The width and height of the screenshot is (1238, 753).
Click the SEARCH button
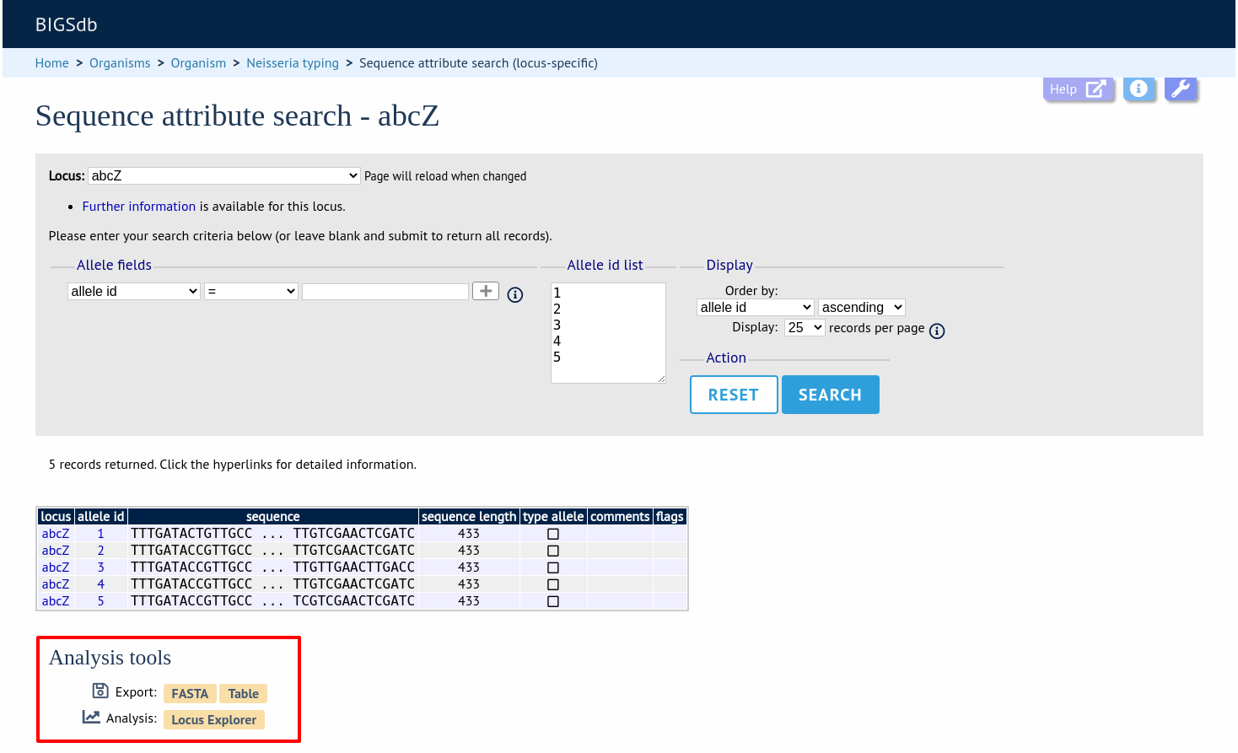(x=831, y=395)
